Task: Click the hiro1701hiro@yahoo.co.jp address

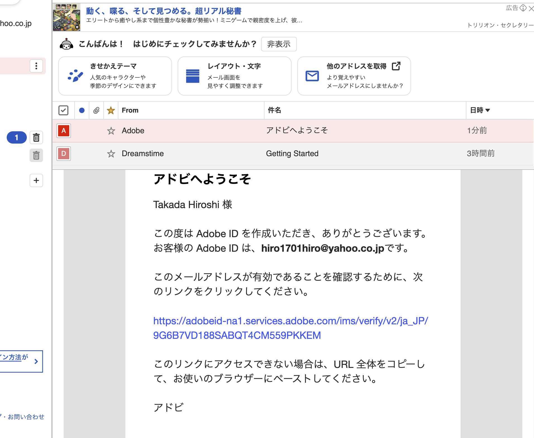Action: (323, 248)
